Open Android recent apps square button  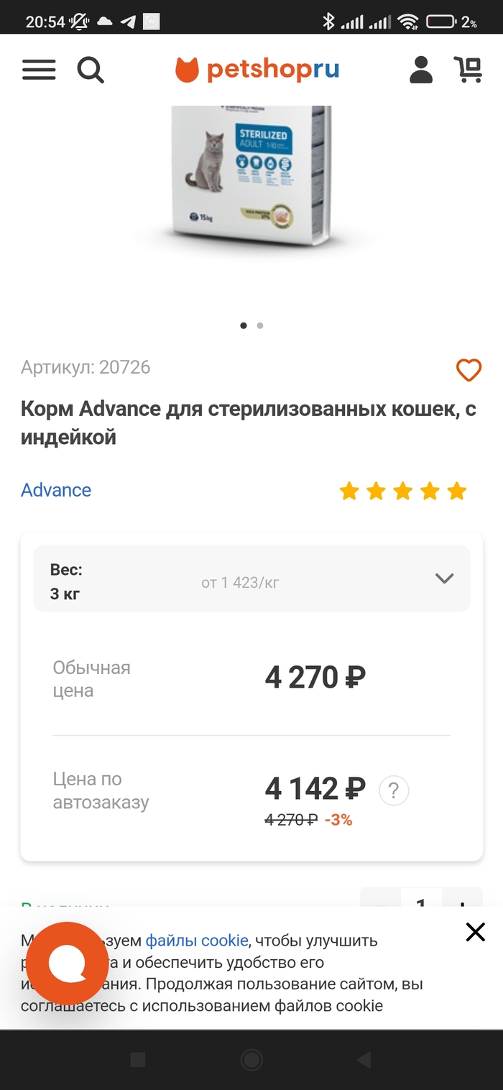point(137,1059)
